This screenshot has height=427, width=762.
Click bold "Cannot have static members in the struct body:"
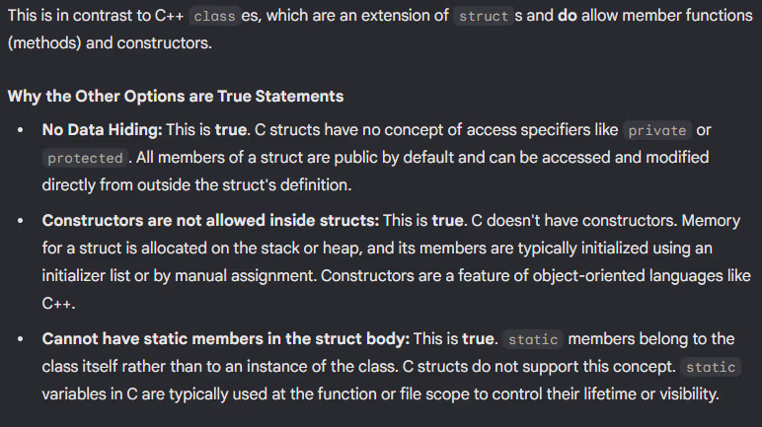(225, 339)
